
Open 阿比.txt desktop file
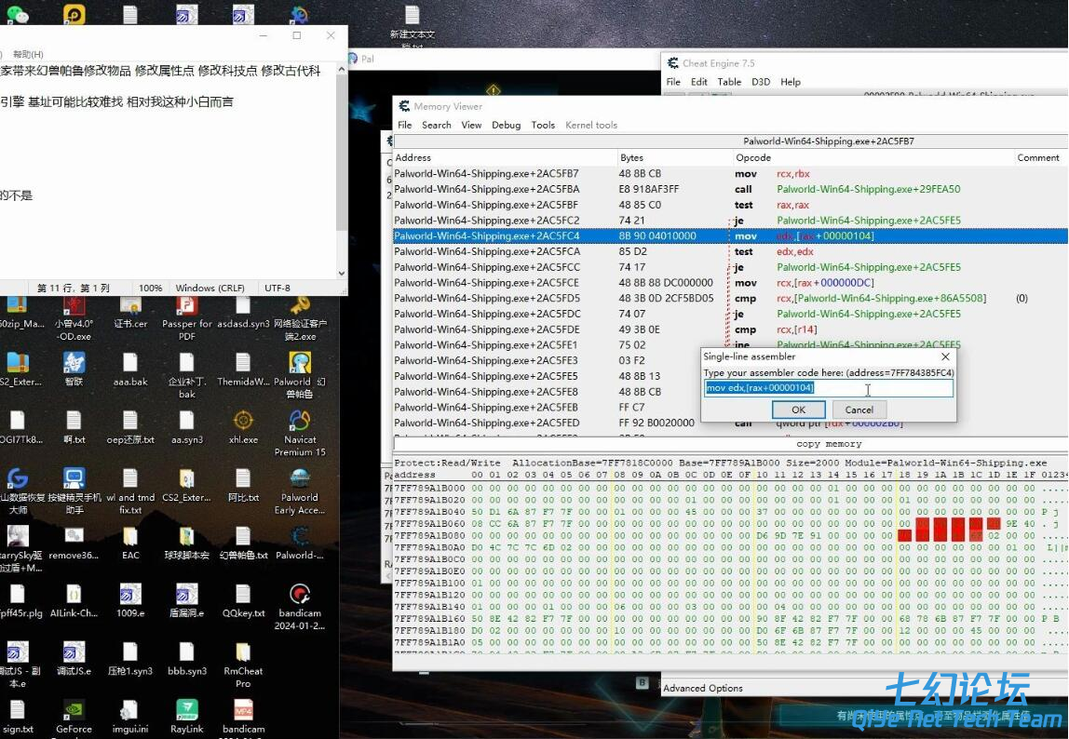coord(243,484)
